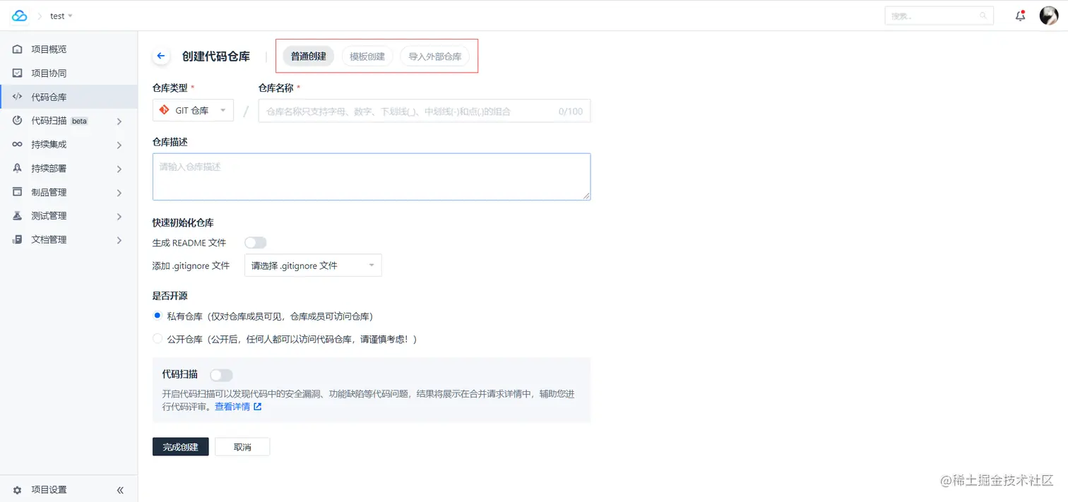The height and width of the screenshot is (502, 1068).
Task: Click the repository name input field
Action: tap(424, 110)
